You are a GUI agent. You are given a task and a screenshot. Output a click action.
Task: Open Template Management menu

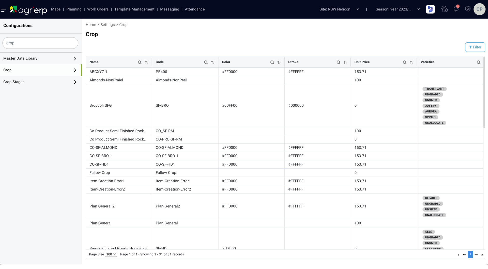point(134,9)
